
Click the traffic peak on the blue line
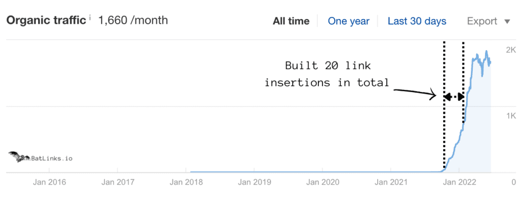coord(486,51)
